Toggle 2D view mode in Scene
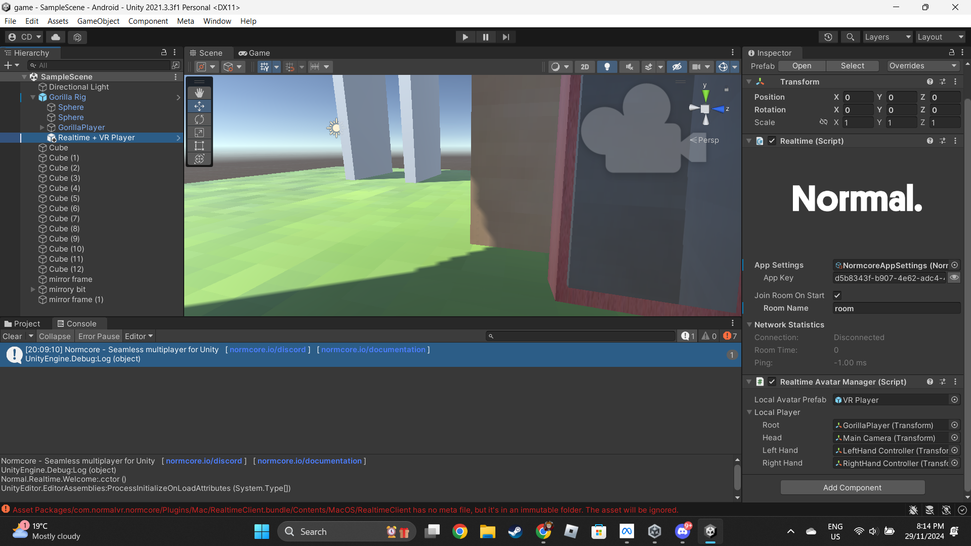This screenshot has width=971, height=546. 584,67
